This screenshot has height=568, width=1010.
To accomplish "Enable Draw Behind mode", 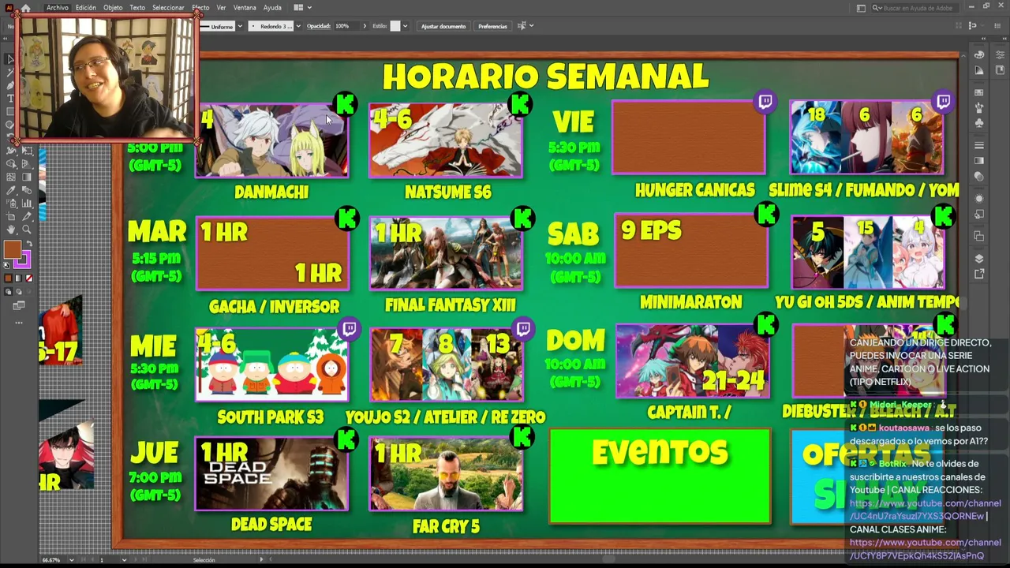I will tap(19, 292).
